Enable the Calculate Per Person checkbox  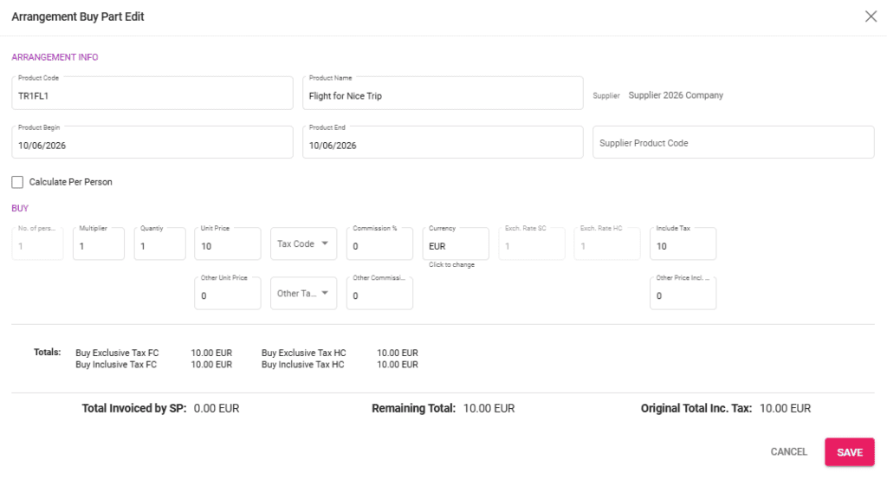tap(18, 182)
